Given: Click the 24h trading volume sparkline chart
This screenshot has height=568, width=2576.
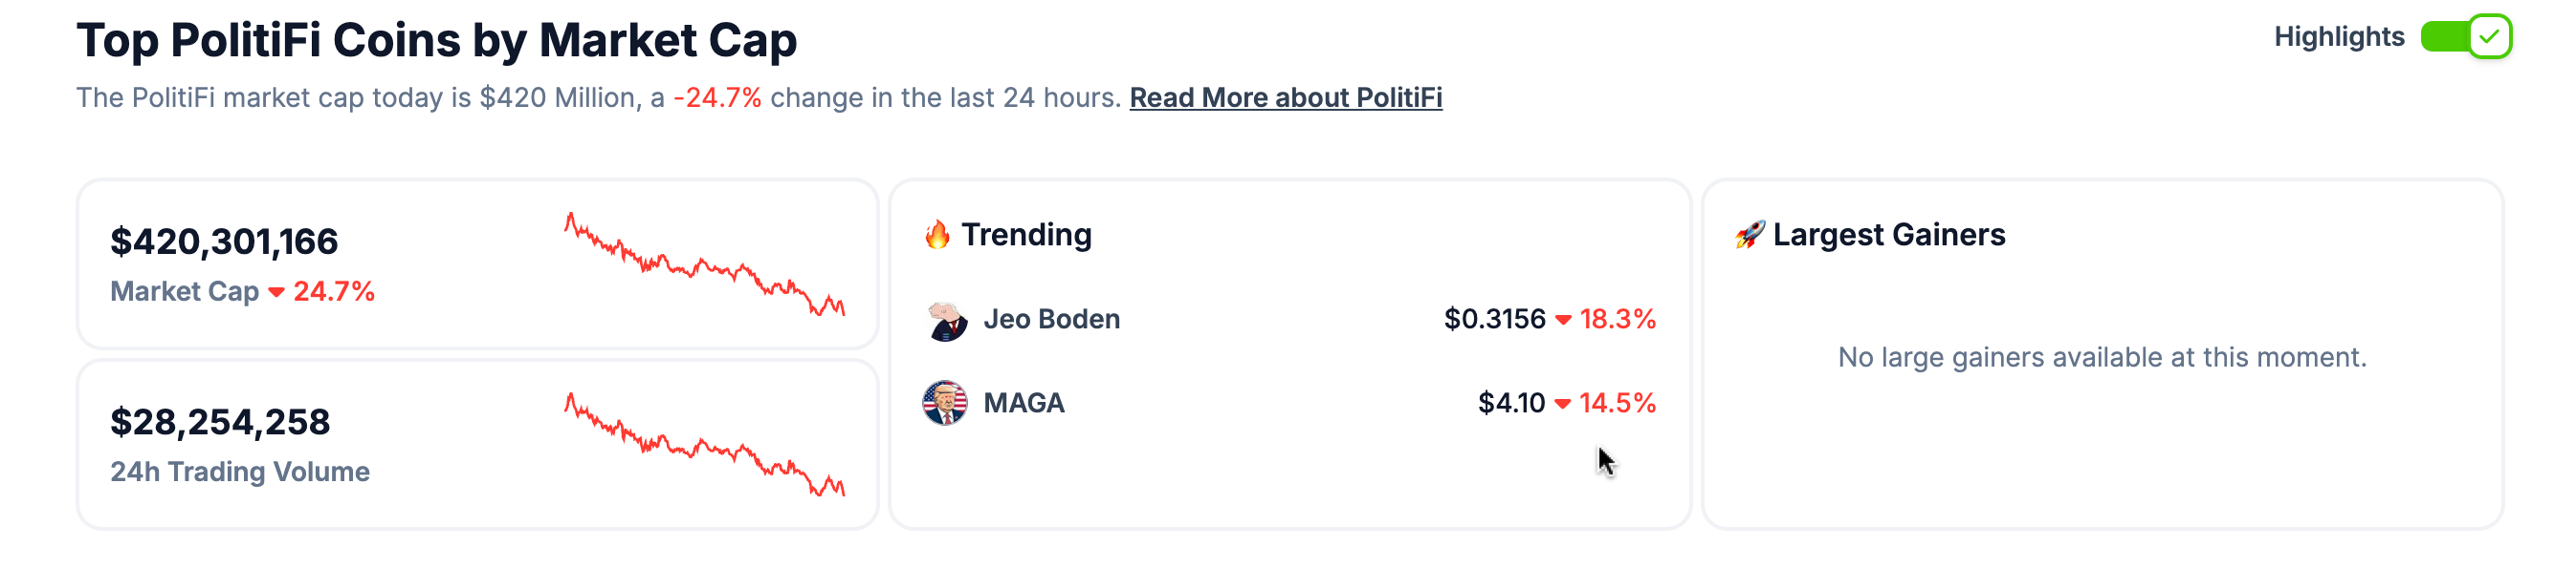Looking at the screenshot, I should pos(704,445).
